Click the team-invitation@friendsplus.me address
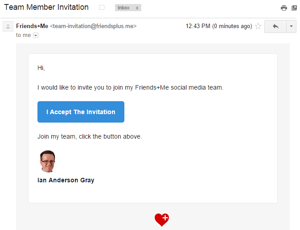Screen dimensions: 300x230 [x=93, y=26]
